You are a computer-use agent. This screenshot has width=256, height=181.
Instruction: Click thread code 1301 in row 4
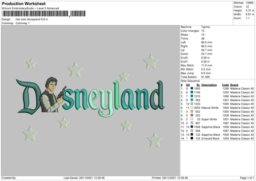226,100
